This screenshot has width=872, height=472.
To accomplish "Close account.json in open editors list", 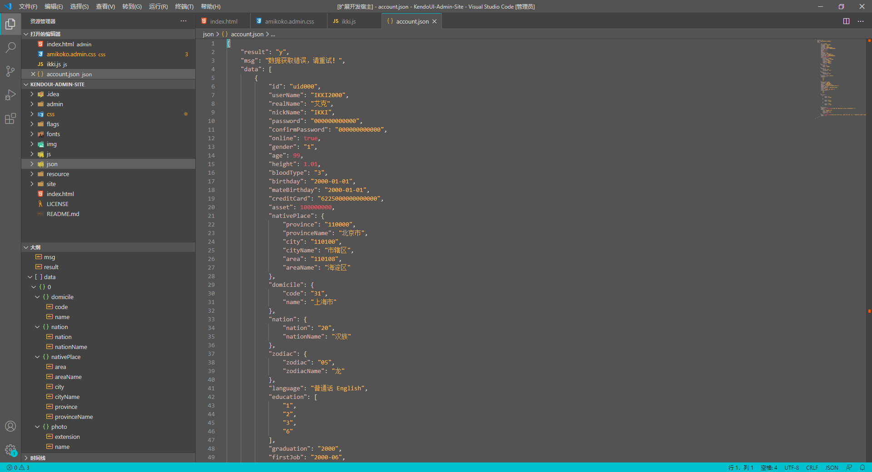I will pos(33,74).
